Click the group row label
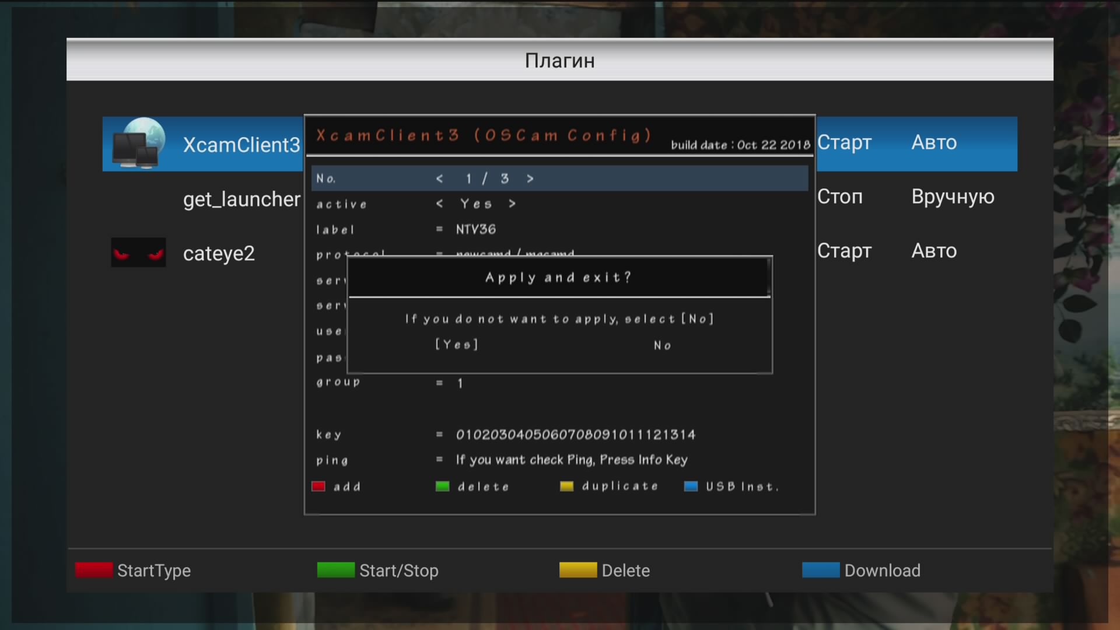Viewport: 1120px width, 630px height. [338, 383]
